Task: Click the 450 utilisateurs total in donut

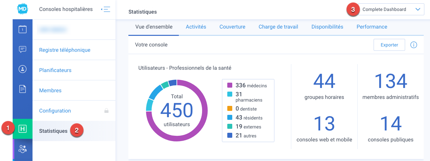Action: (x=177, y=111)
